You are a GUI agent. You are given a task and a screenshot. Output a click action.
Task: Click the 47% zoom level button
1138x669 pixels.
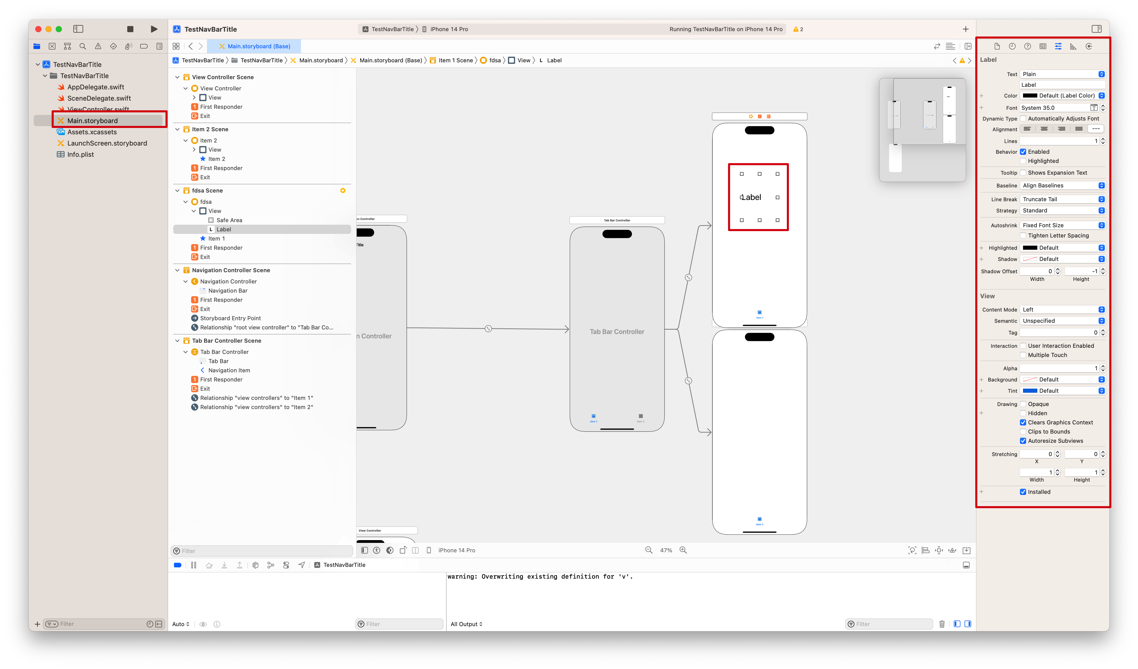666,550
